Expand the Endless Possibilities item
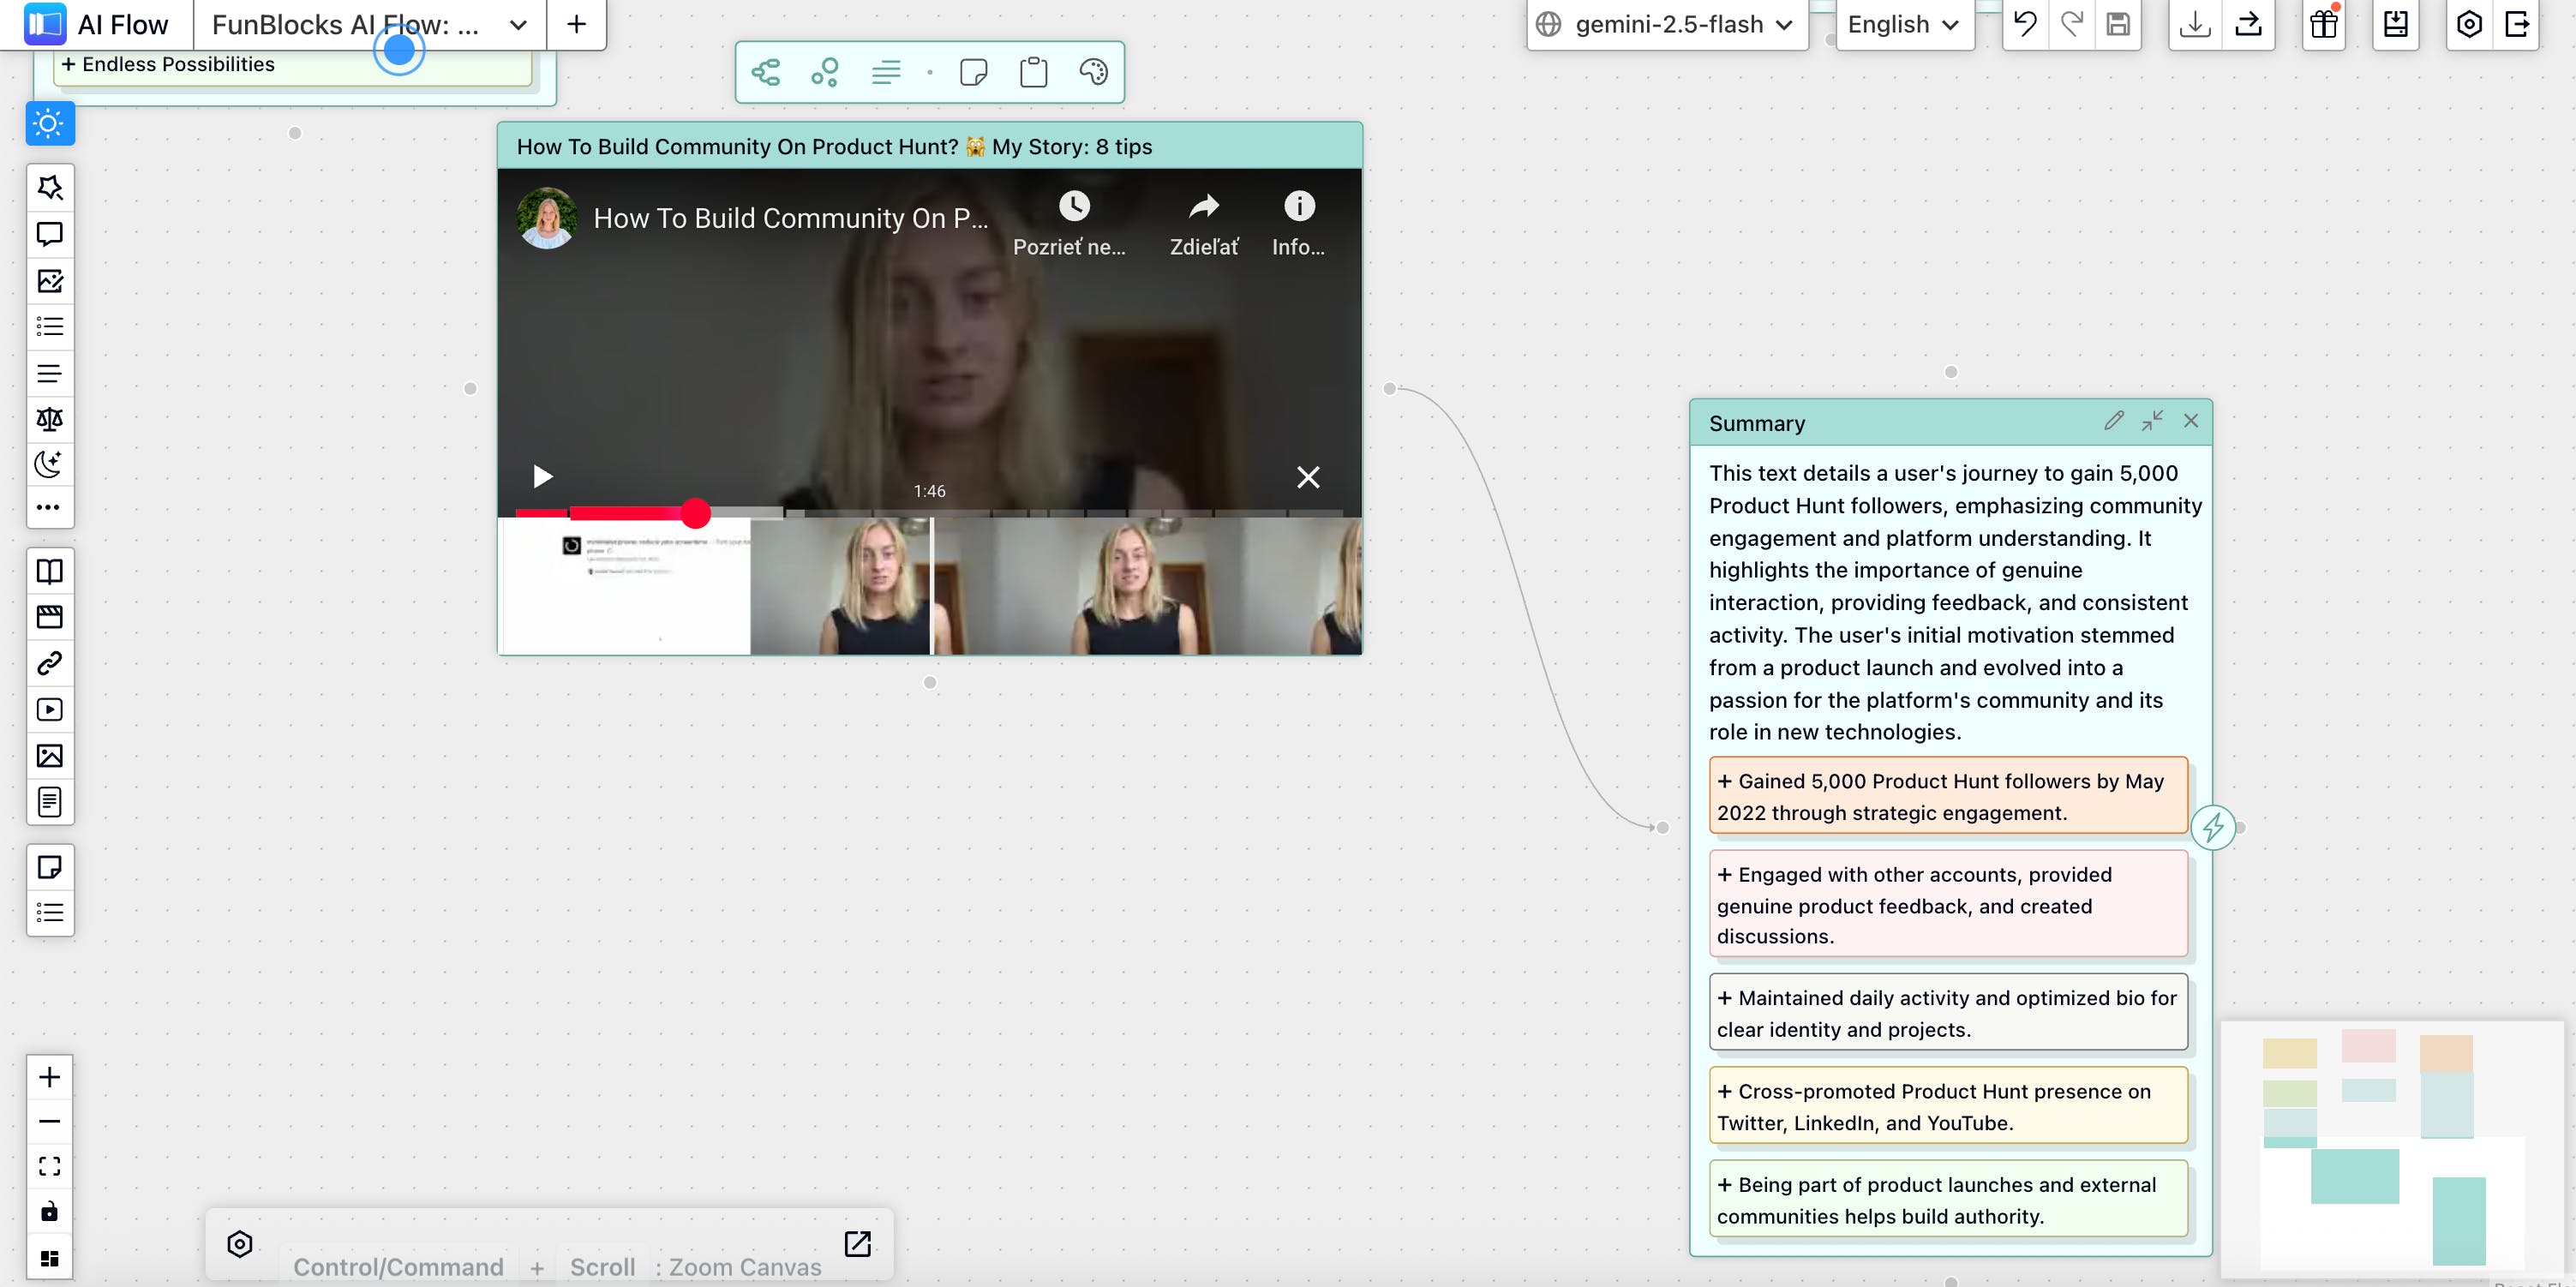 pos(292,66)
